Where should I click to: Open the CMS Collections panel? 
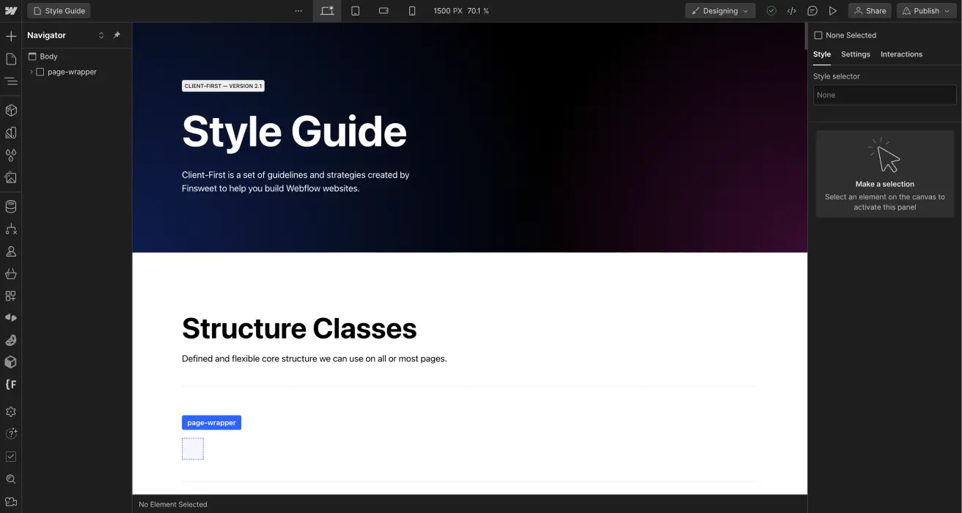tap(11, 206)
